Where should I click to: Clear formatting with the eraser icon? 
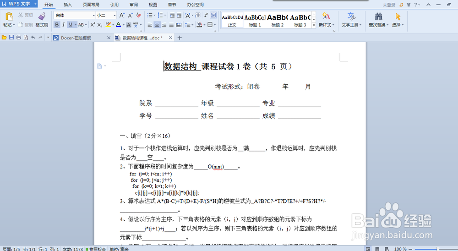(138, 15)
